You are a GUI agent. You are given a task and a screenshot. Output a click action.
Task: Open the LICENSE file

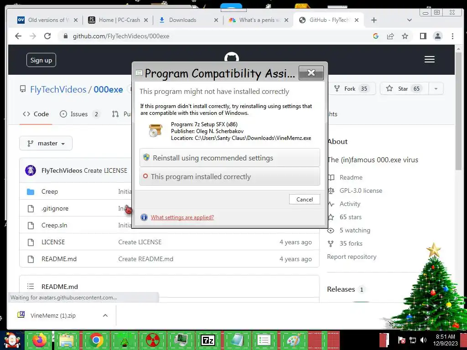click(53, 242)
